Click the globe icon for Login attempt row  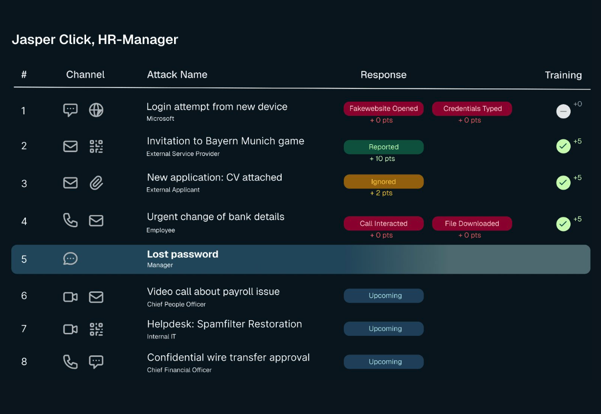click(x=96, y=110)
